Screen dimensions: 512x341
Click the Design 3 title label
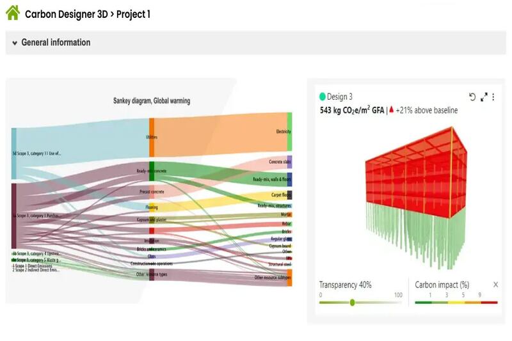[340, 97]
